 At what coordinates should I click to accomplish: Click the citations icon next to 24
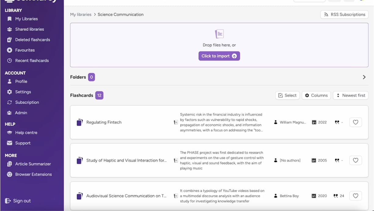point(336,196)
